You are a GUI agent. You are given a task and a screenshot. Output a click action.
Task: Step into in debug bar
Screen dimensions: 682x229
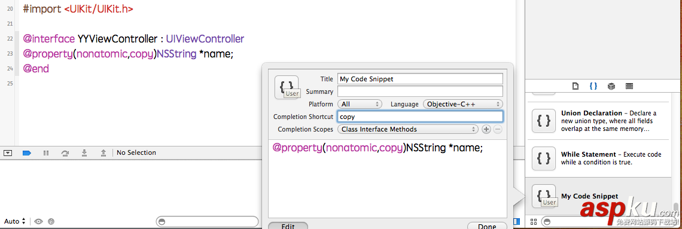[x=84, y=153]
